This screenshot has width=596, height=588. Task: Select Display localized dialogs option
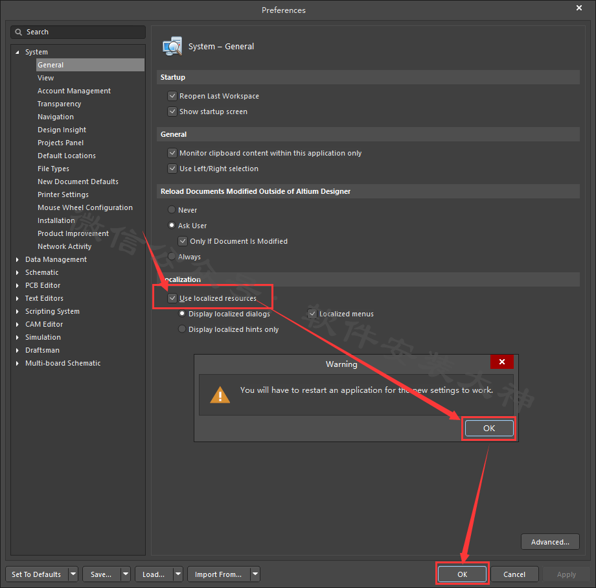click(x=182, y=314)
